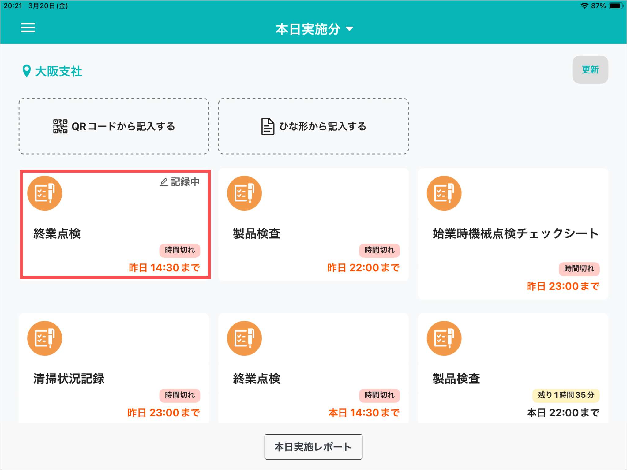Click the 大阪支社 location label
The height and width of the screenshot is (470, 627).
[58, 71]
